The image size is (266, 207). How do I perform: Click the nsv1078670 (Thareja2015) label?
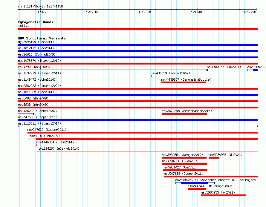coord(39,61)
